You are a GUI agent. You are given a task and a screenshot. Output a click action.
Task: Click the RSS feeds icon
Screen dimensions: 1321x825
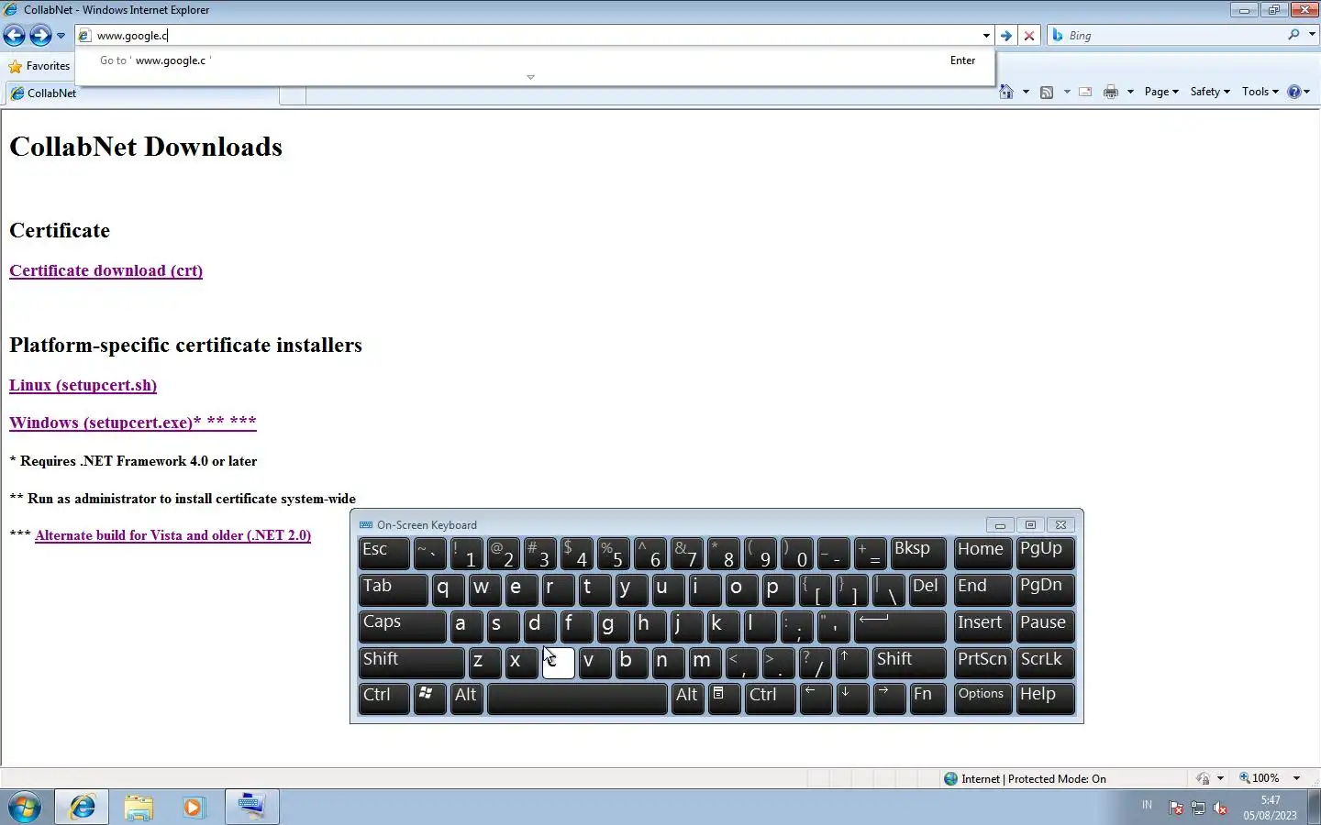[1047, 92]
